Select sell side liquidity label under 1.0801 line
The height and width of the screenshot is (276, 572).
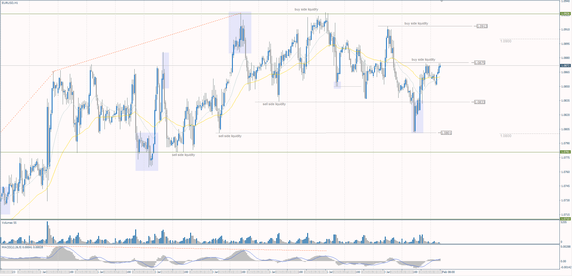(x=230, y=136)
